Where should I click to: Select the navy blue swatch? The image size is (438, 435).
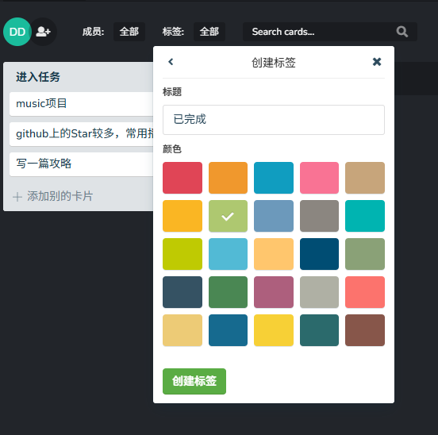(x=319, y=254)
